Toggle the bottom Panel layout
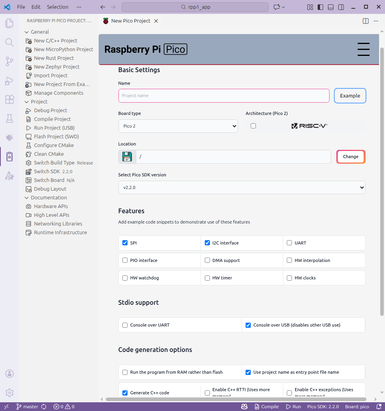The image size is (385, 411). [x=331, y=7]
